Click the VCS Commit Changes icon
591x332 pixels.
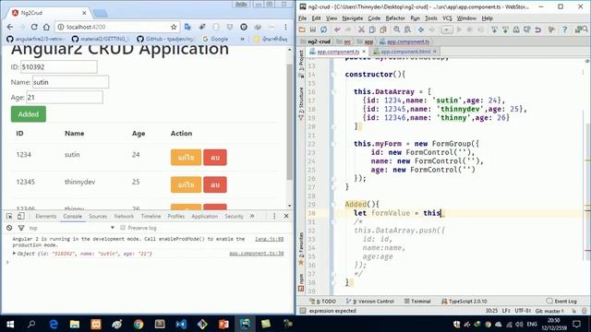[x=505, y=30]
